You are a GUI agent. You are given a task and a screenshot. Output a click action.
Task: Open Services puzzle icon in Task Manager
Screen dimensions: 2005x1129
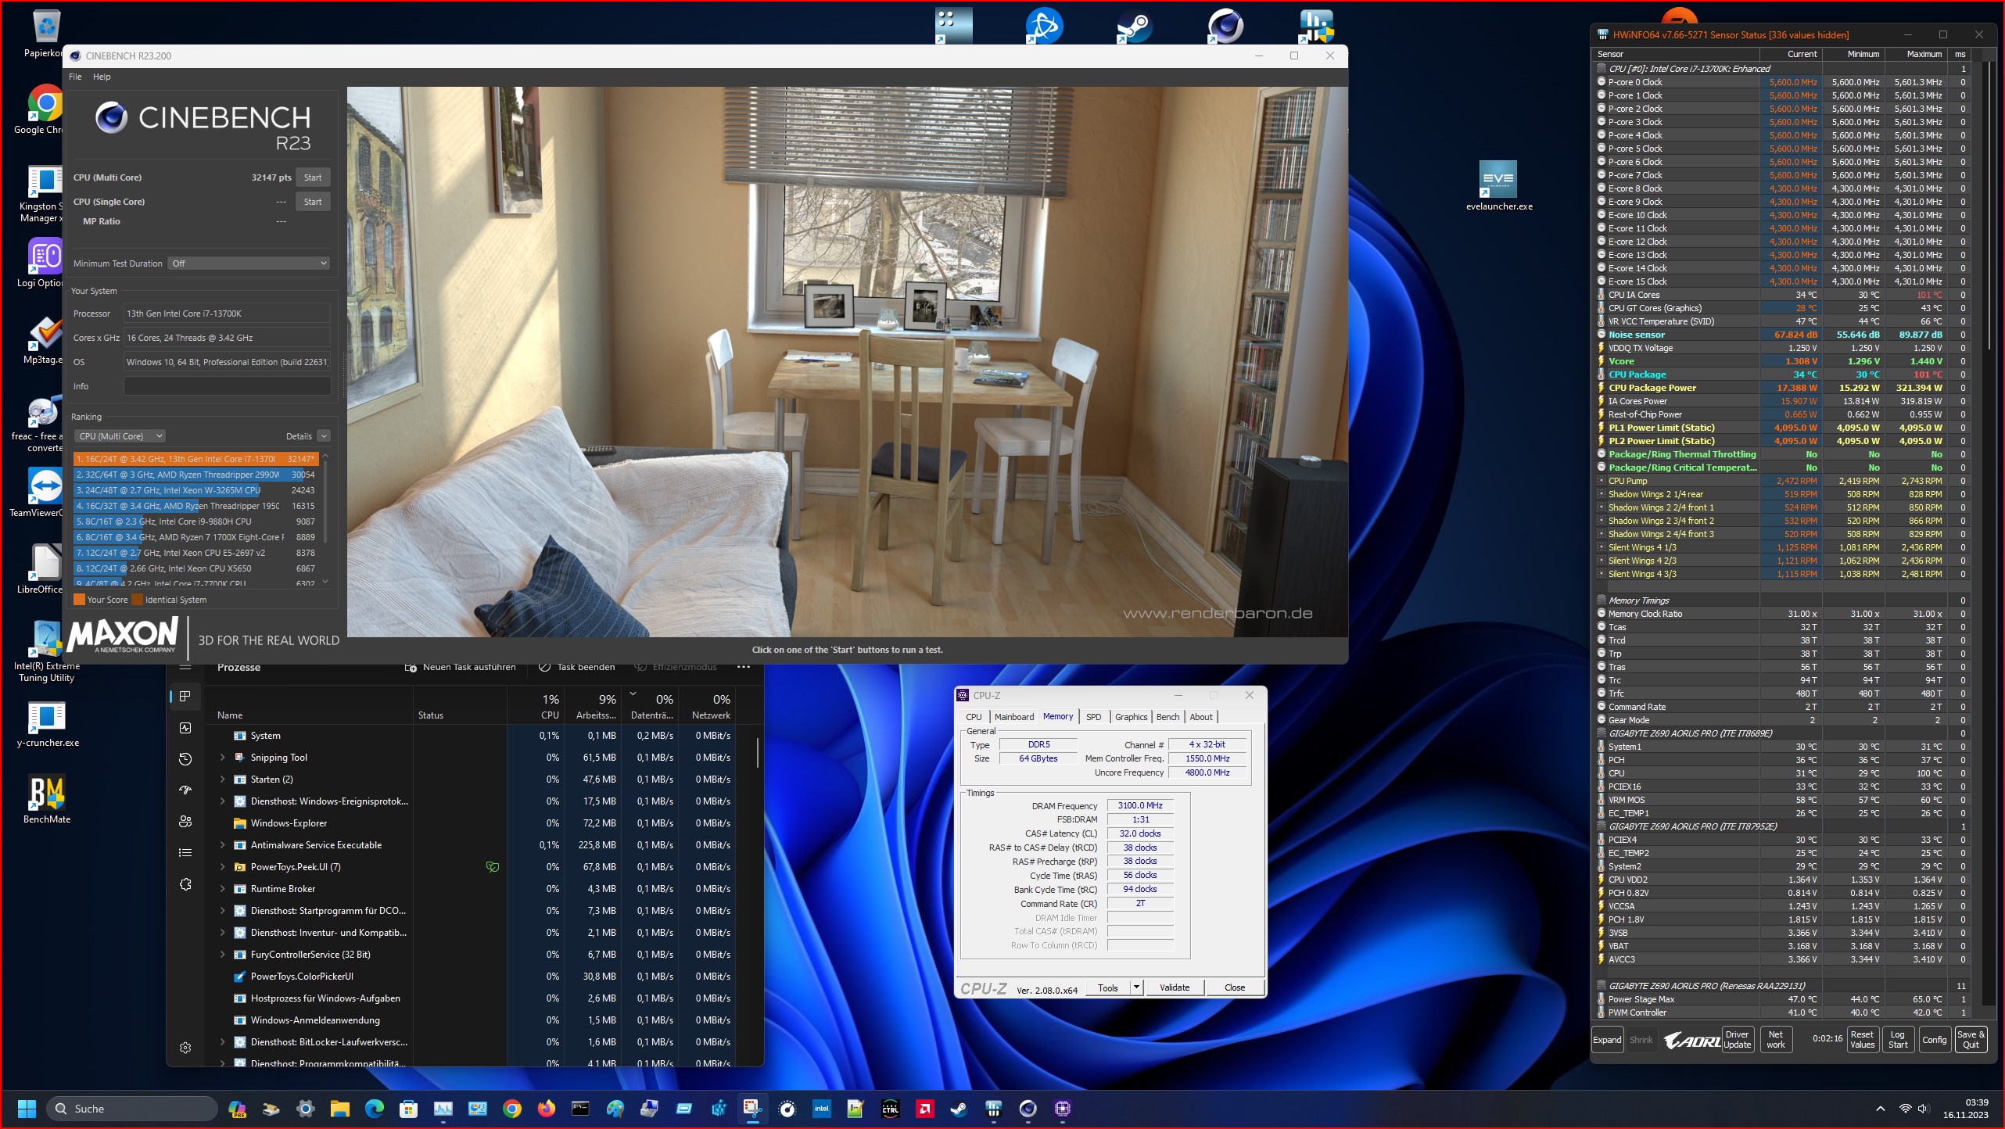coord(185,884)
